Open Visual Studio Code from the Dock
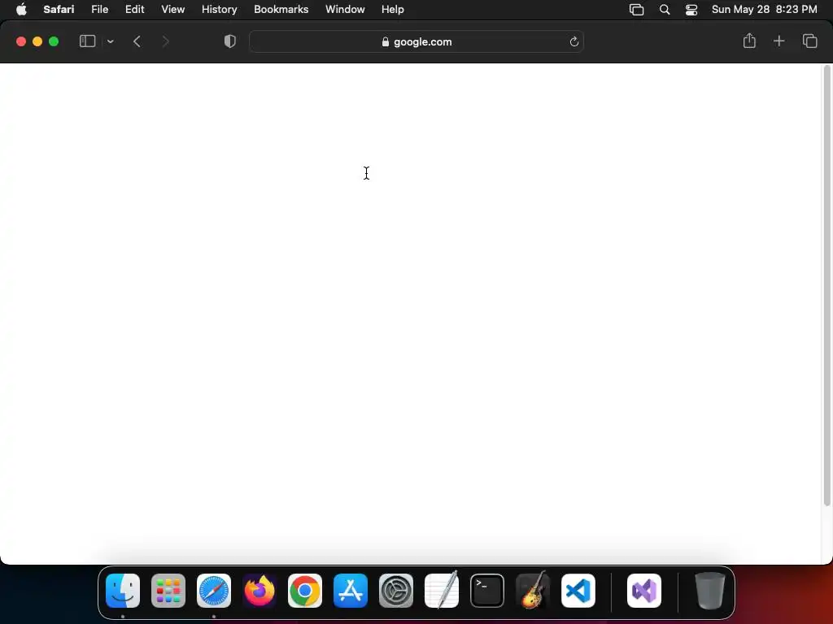The height and width of the screenshot is (624, 833). pyautogui.click(x=578, y=591)
